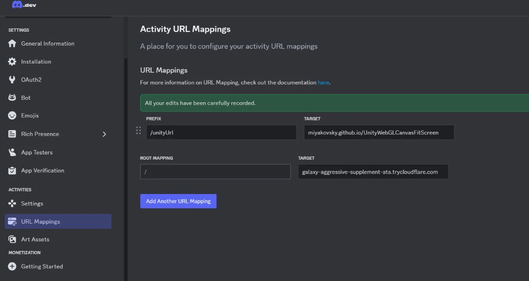Click the Emojis smiley icon
Screen dimensions: 529x281
click(12, 116)
